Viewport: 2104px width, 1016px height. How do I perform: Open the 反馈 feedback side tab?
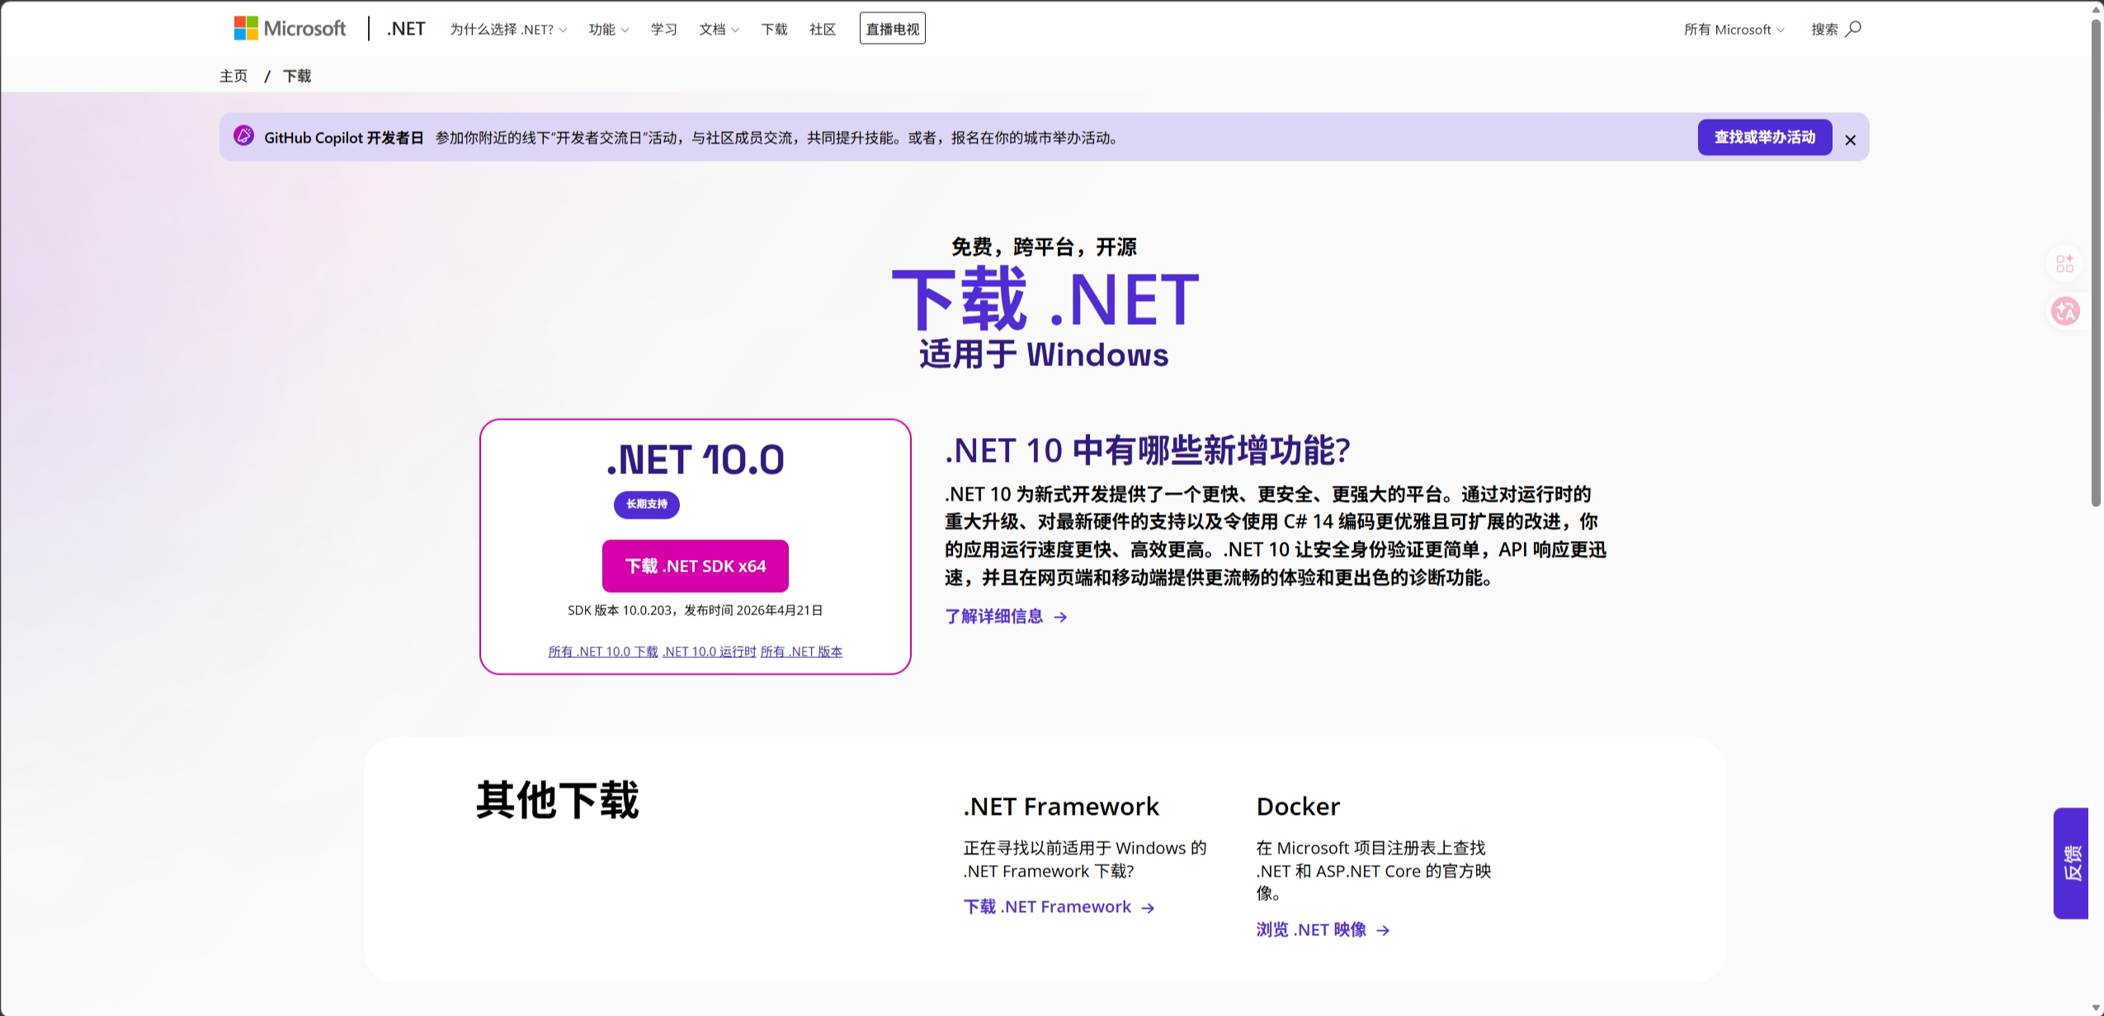coord(2070,863)
